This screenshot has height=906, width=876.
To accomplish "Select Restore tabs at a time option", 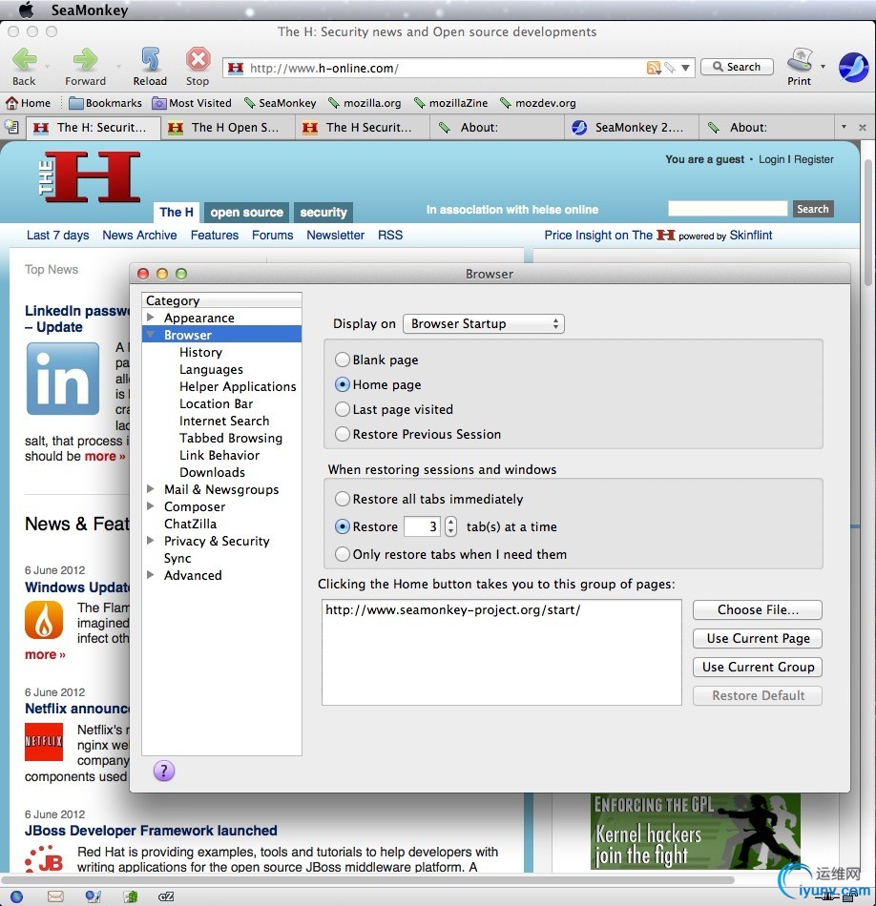I will 343,526.
